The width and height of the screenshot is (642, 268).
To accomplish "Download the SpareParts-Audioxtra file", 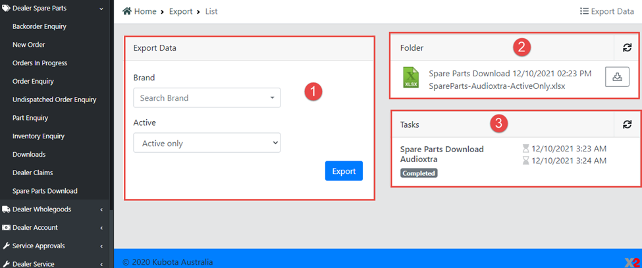I will tap(617, 76).
